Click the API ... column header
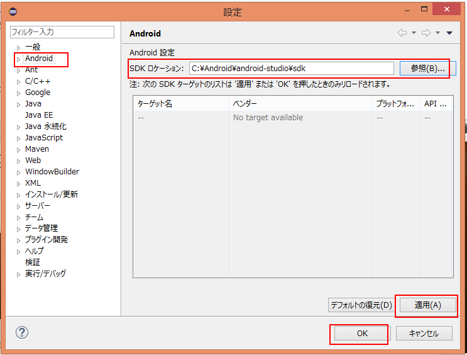 click(436, 103)
